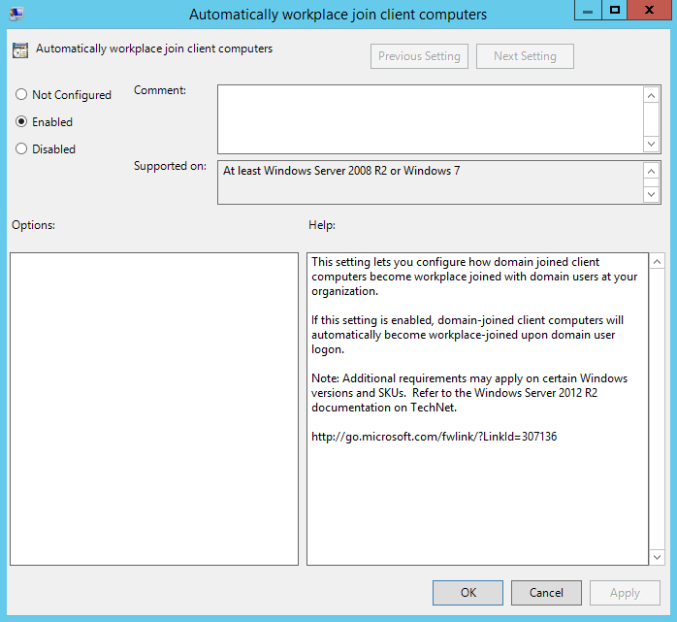
Task: Click the 'If this setting is enabled' help paragraph
Action: [467, 335]
